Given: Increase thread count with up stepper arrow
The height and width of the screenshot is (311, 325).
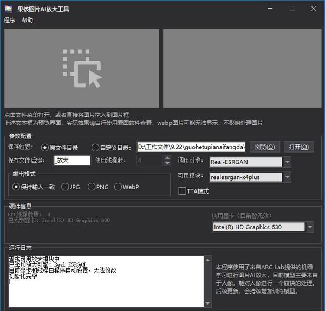Looking at the screenshot, I should coord(167,158).
